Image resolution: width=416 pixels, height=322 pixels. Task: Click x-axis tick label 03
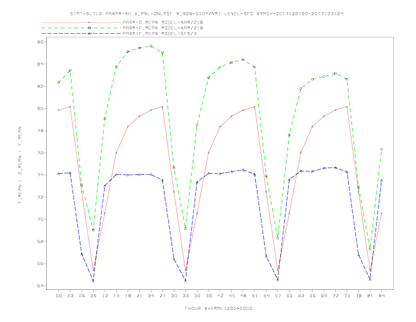click(x=70, y=296)
